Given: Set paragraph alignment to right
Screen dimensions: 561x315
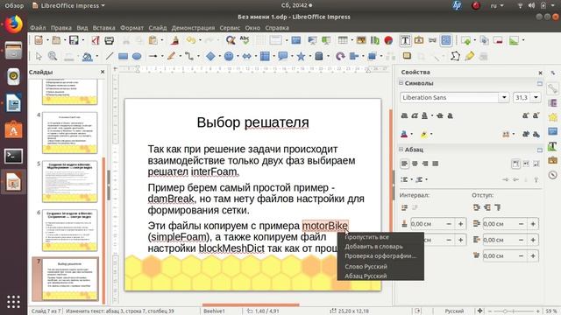Looking at the screenshot, I should (425, 164).
